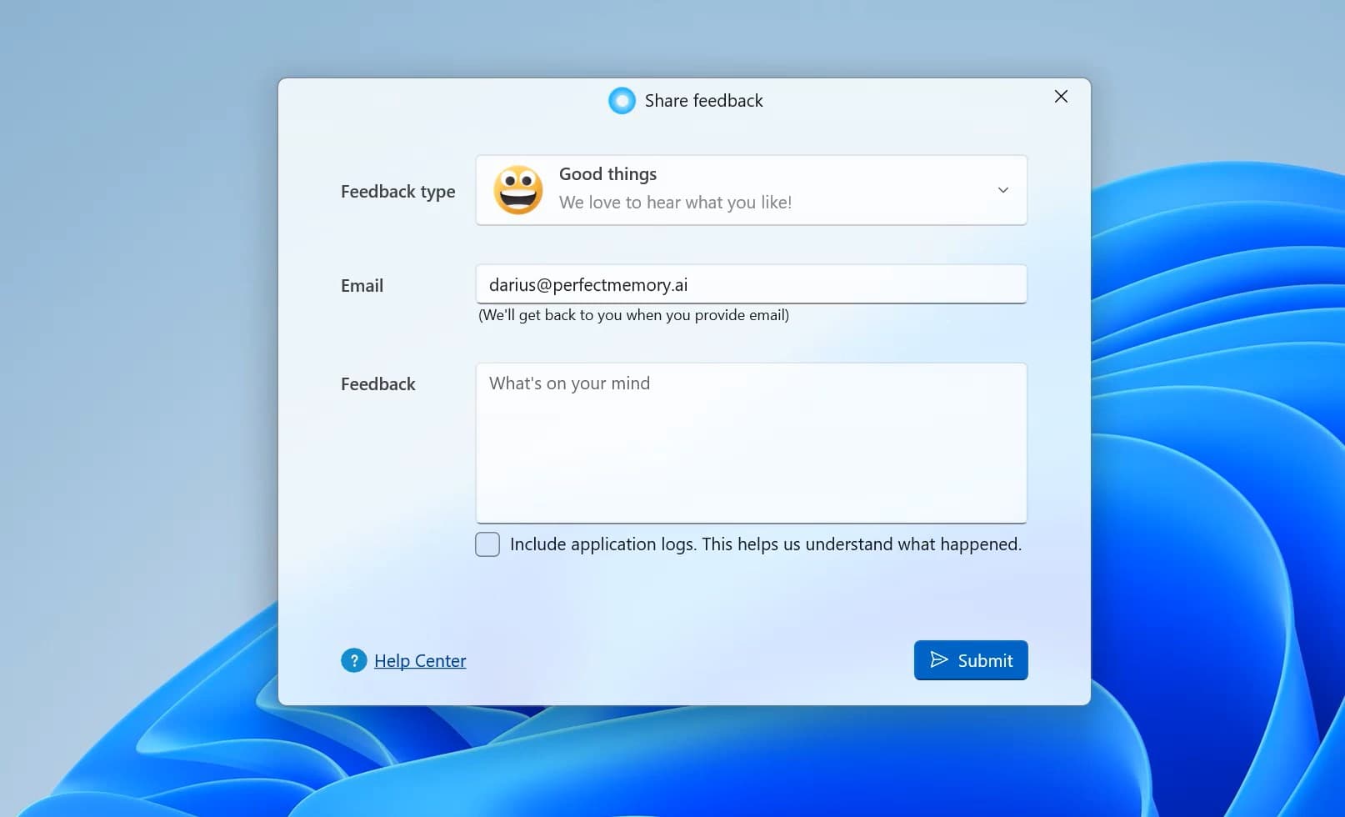
Task: Click the 'Include application logs' label text
Action: coord(765,544)
